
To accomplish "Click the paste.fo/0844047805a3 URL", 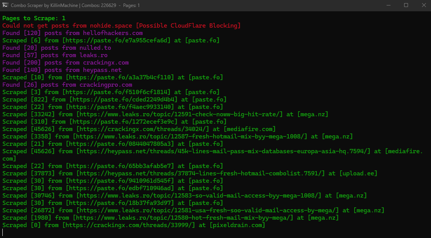I will [120, 144].
